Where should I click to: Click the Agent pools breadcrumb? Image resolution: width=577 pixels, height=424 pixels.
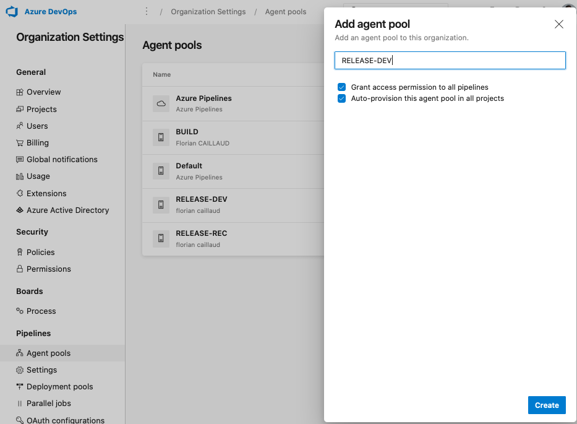pos(286,12)
